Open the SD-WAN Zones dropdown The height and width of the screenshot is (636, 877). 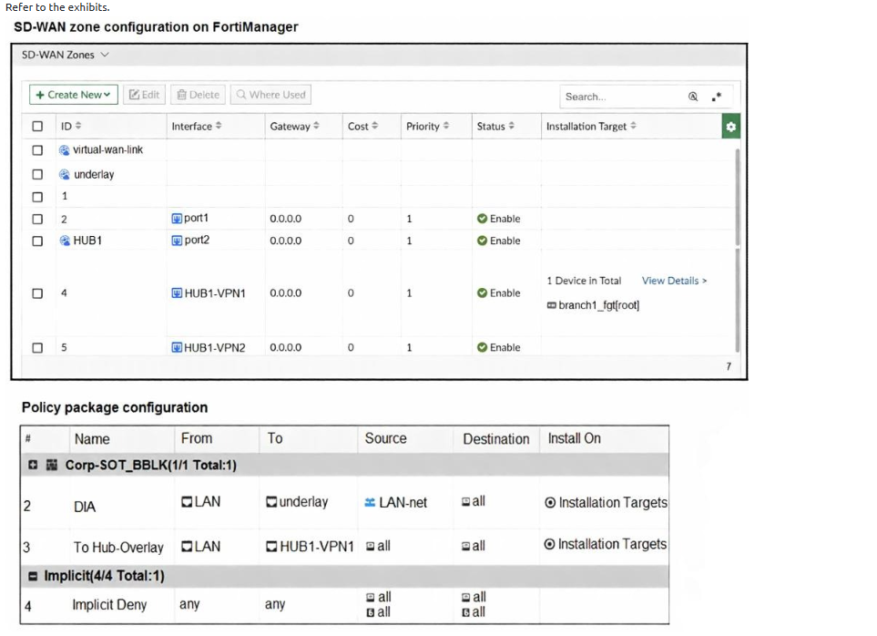(x=66, y=55)
